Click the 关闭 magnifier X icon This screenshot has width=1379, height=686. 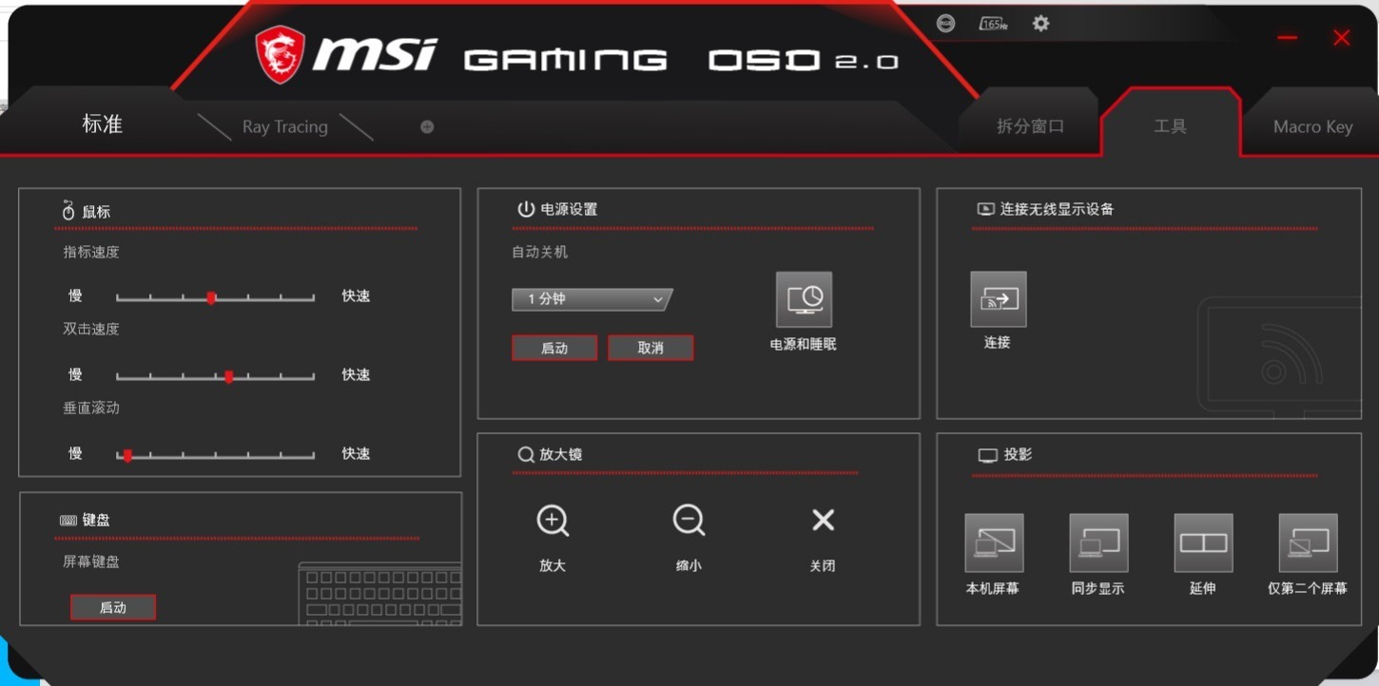[823, 520]
